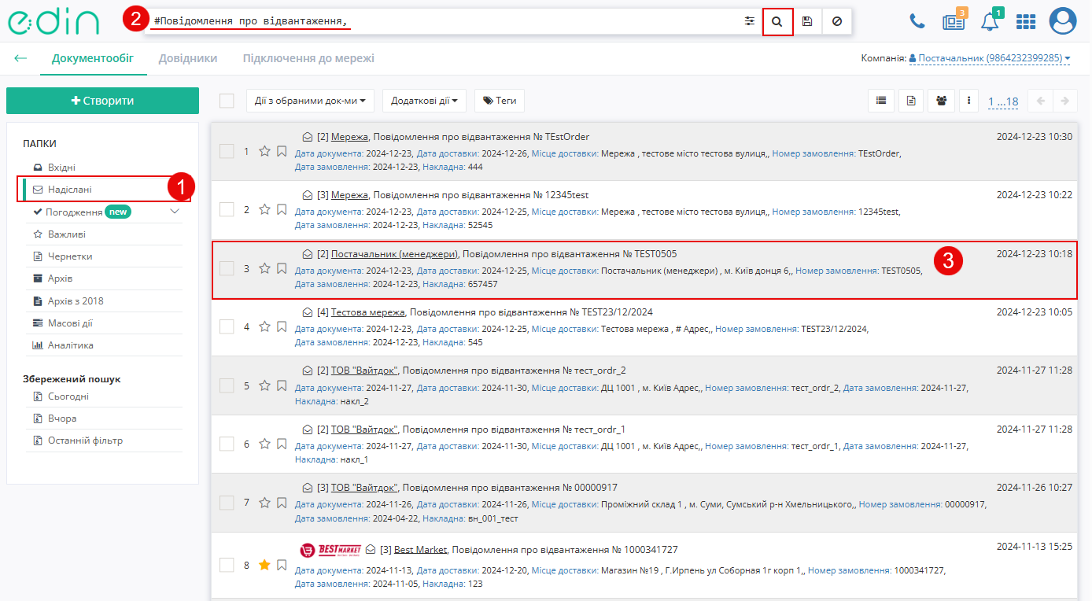This screenshot has height=601, width=1092.
Task: Open advanced search filter sliders icon
Action: [x=749, y=21]
